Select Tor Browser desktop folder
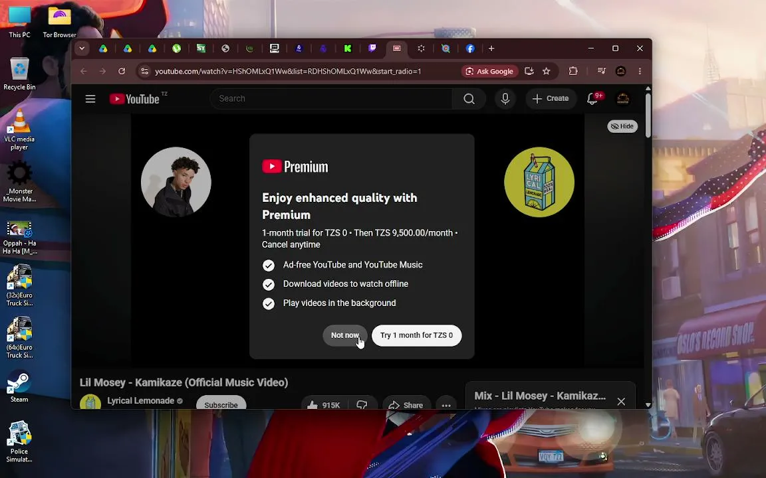This screenshot has height=478, width=766. (x=59, y=21)
